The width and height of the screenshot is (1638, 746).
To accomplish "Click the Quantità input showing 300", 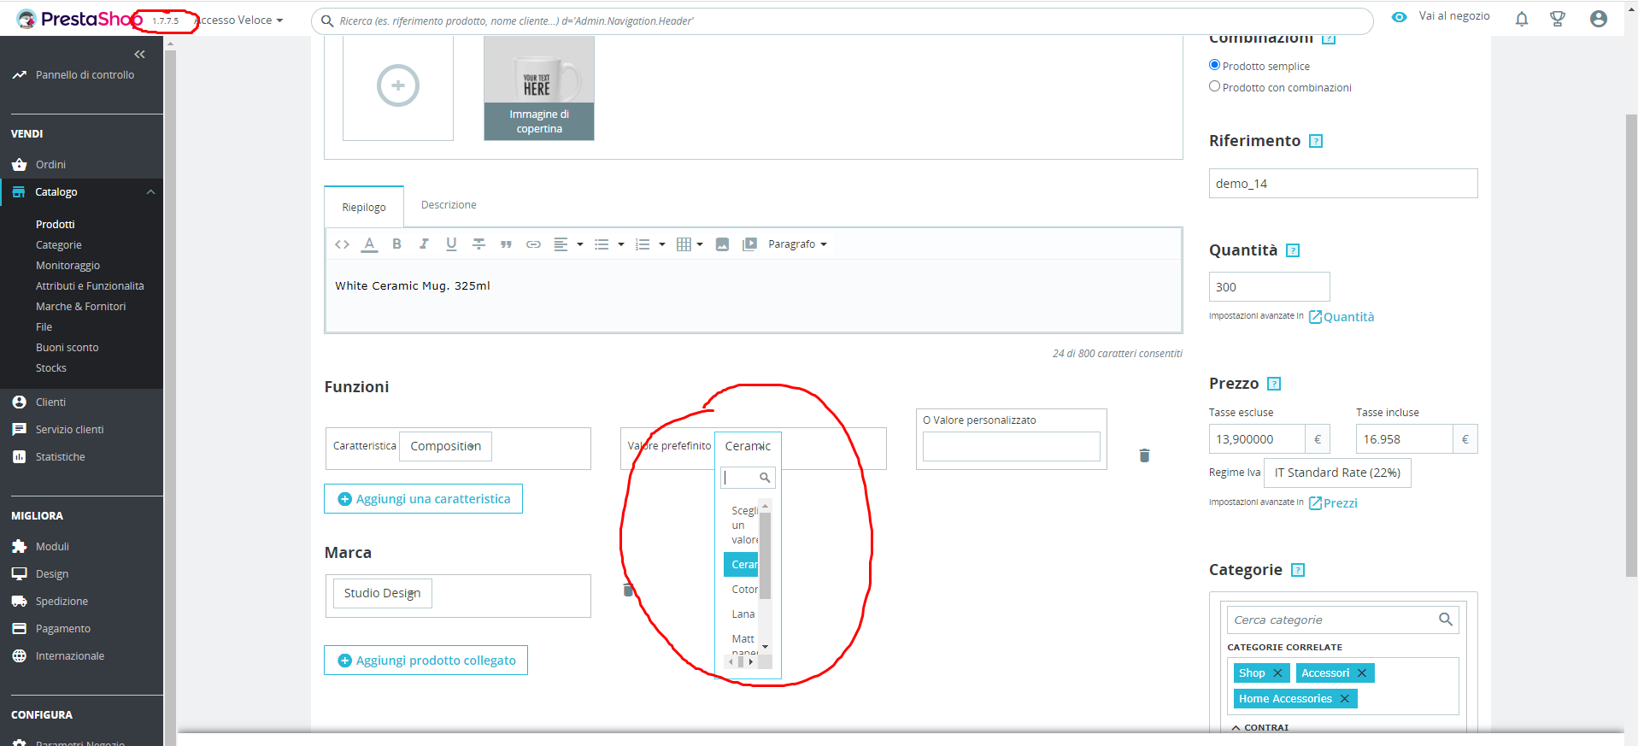I will click(1270, 287).
